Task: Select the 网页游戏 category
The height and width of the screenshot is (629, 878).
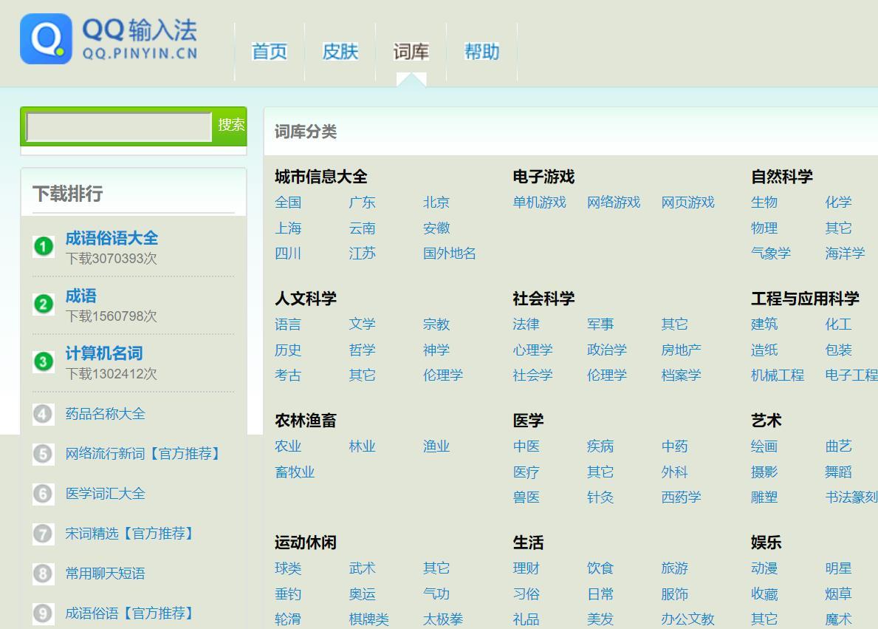Action: (x=688, y=203)
